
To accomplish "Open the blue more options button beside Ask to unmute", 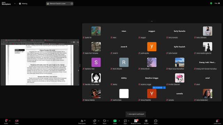I will 164,87.
